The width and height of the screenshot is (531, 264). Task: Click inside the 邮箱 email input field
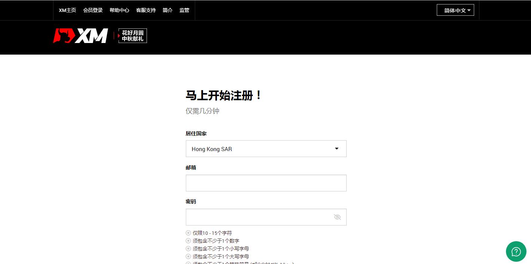coord(266,183)
